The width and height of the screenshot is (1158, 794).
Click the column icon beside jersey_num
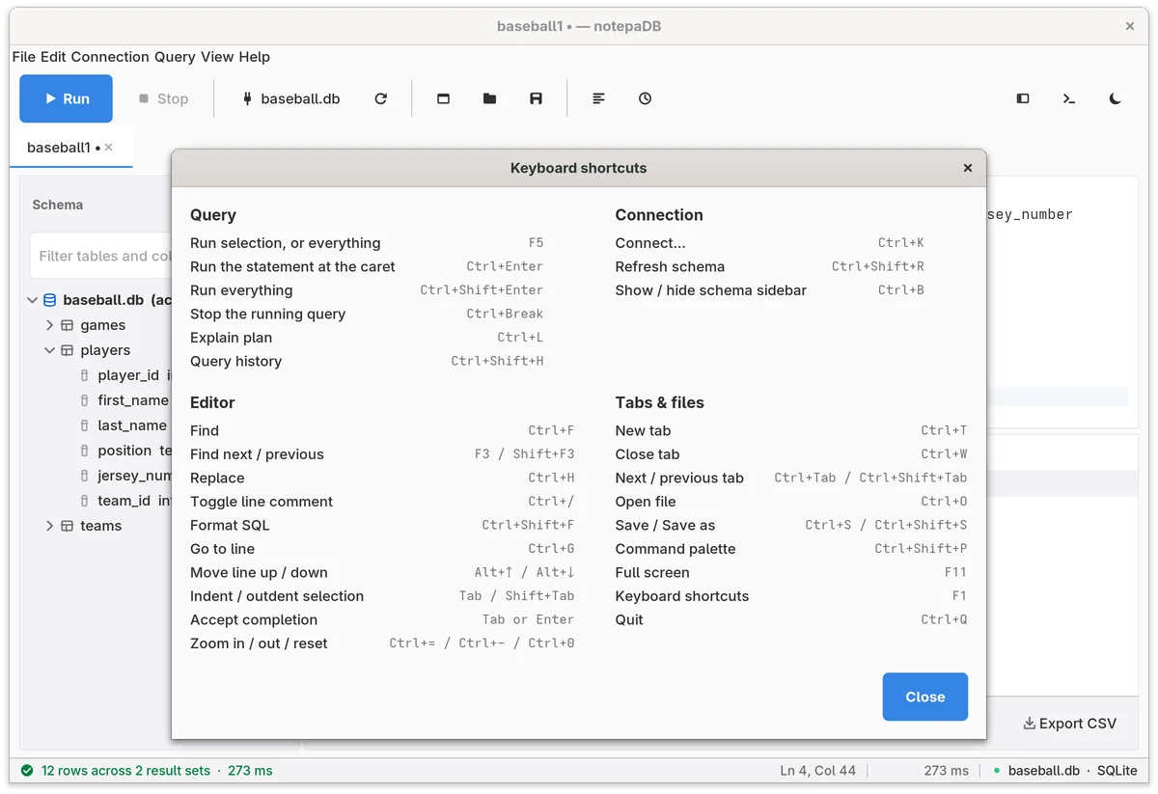click(x=85, y=476)
